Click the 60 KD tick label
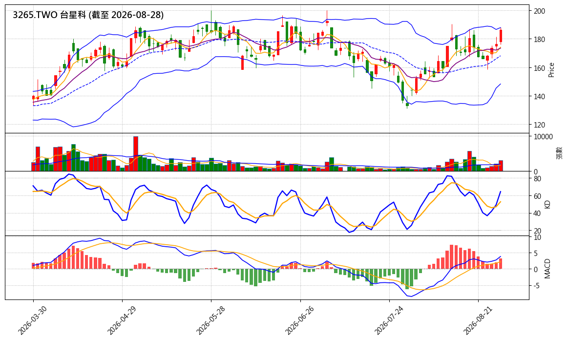 (538, 196)
